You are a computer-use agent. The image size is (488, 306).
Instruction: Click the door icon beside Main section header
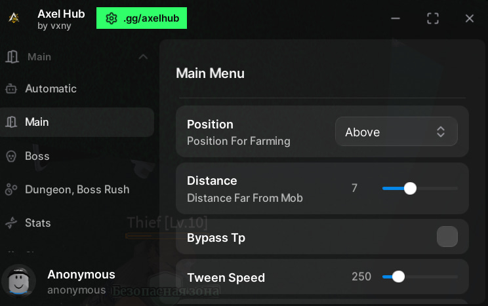pos(12,57)
